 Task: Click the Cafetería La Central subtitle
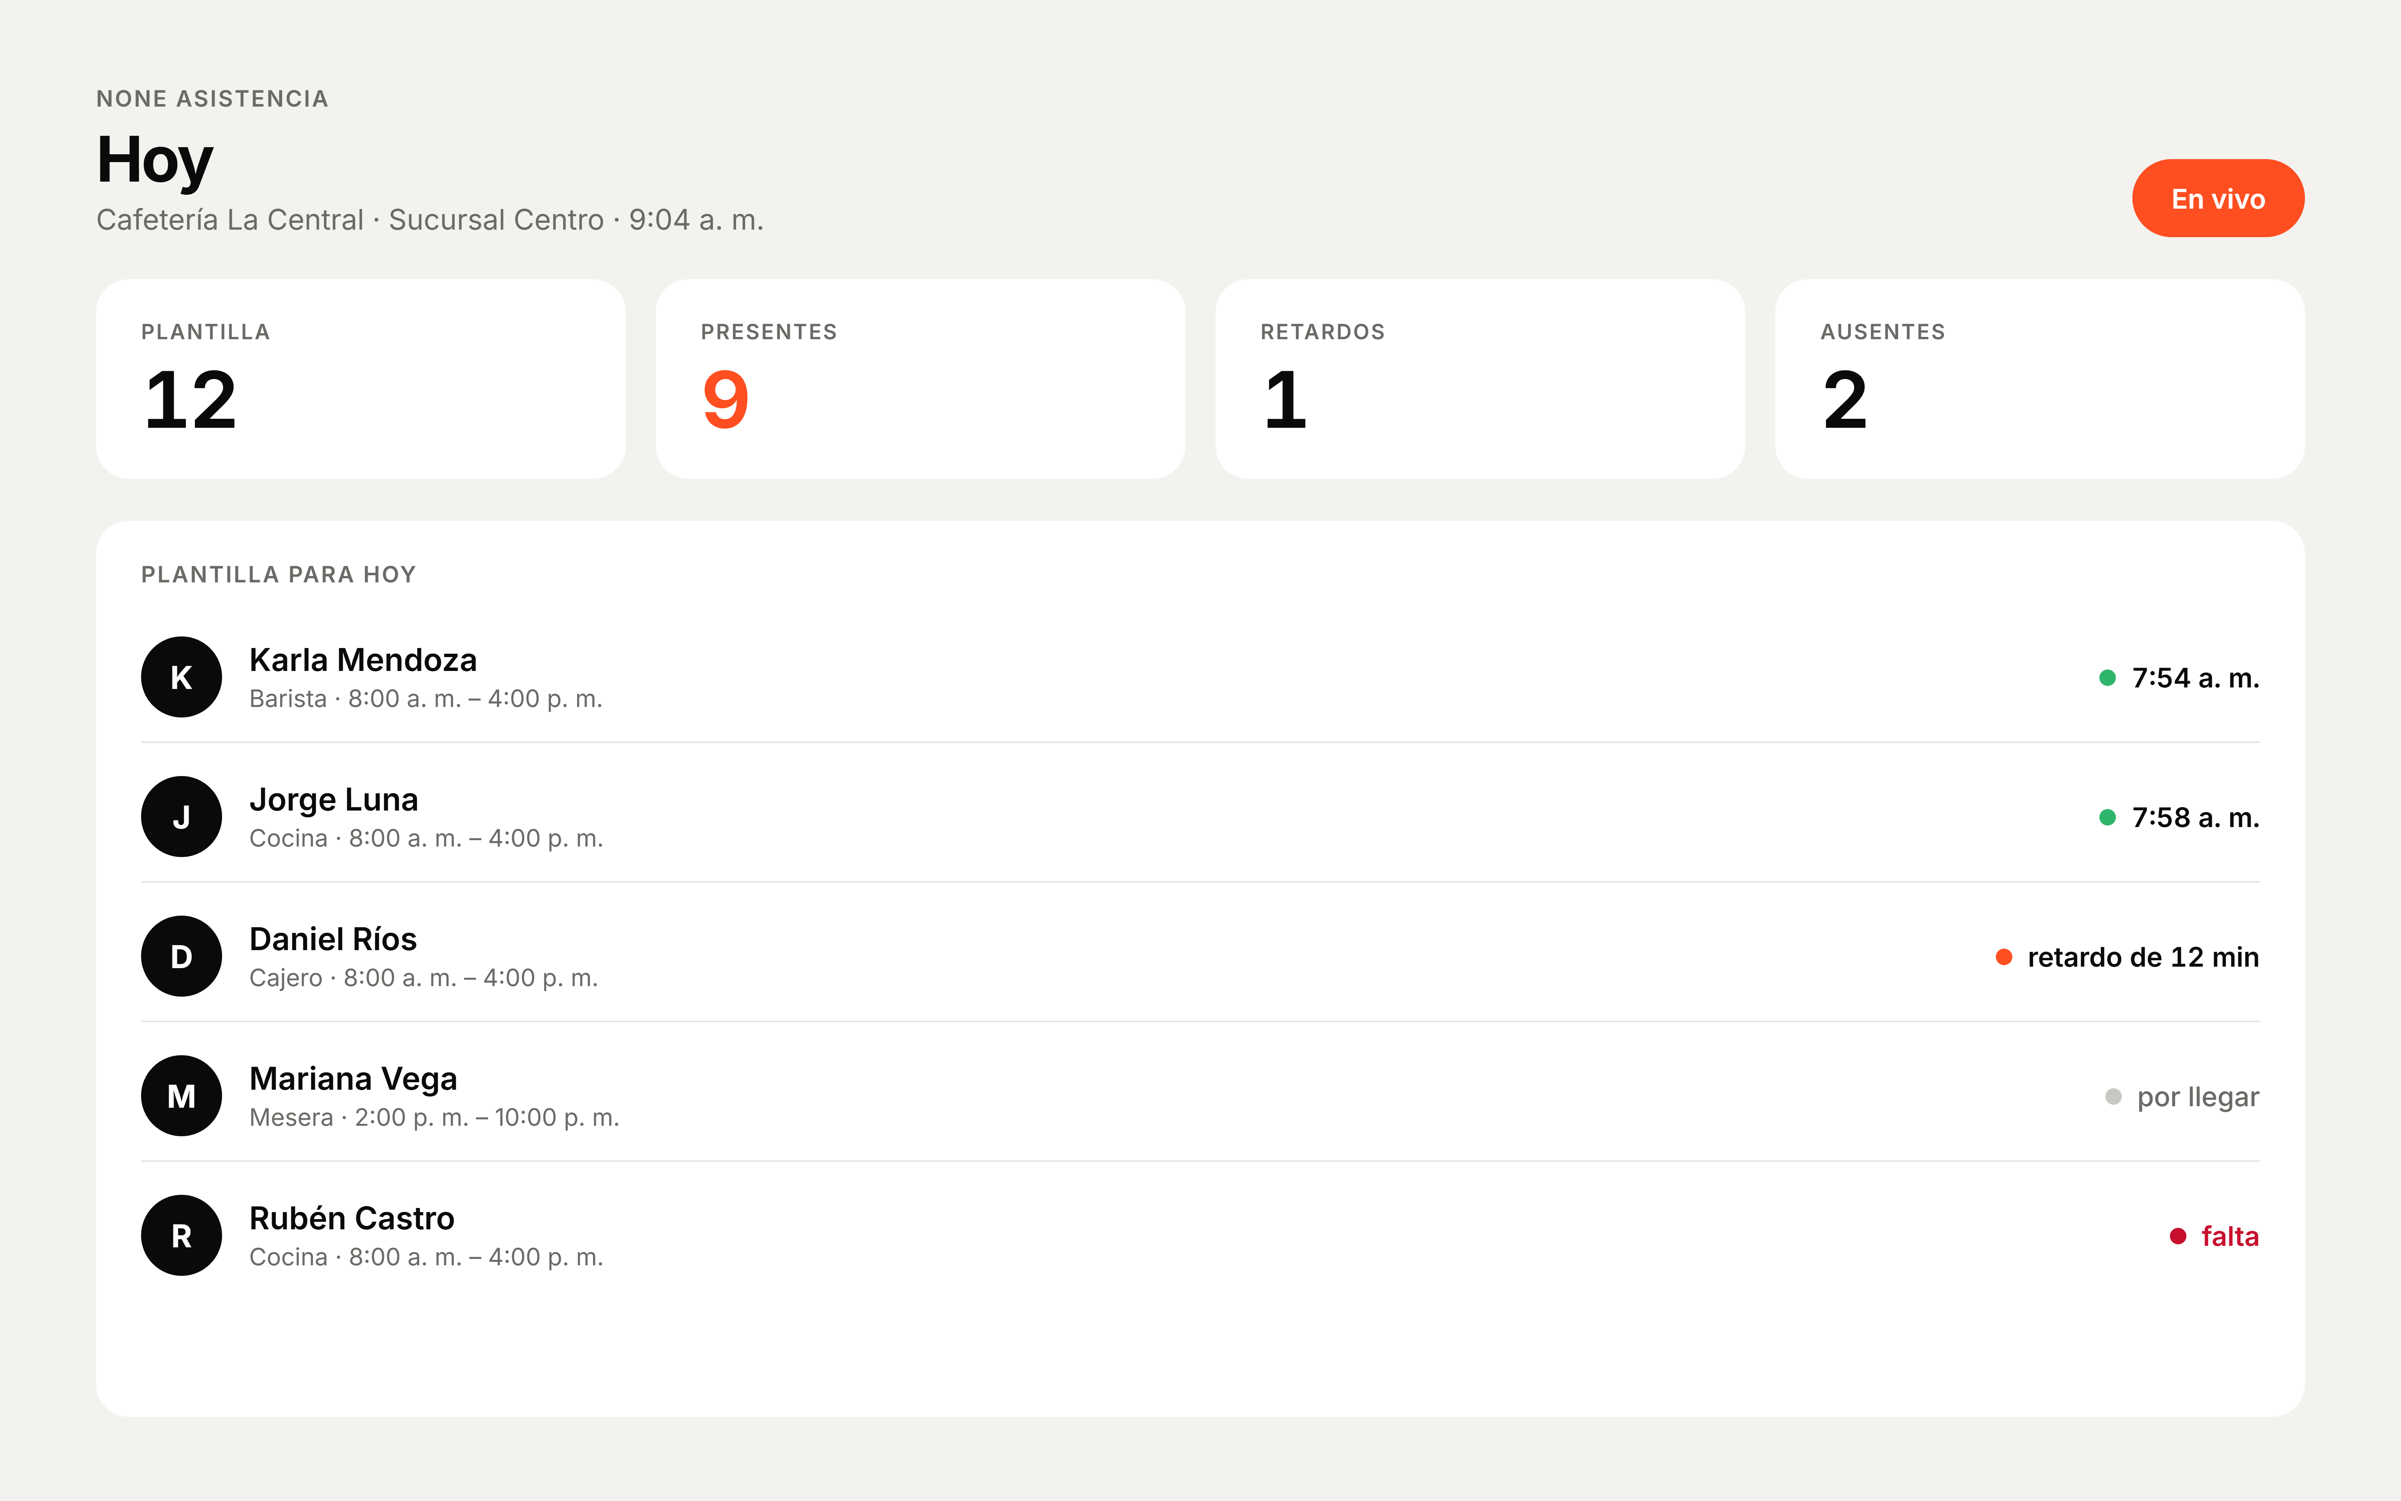click(430, 220)
